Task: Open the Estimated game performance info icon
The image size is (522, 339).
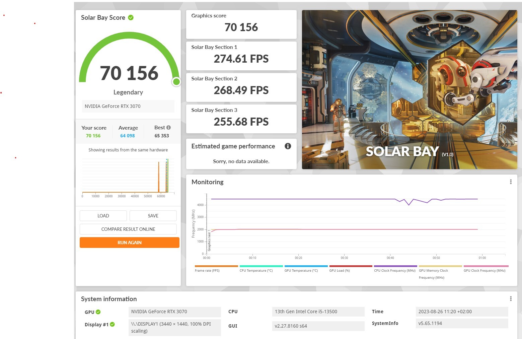Action: coord(288,146)
